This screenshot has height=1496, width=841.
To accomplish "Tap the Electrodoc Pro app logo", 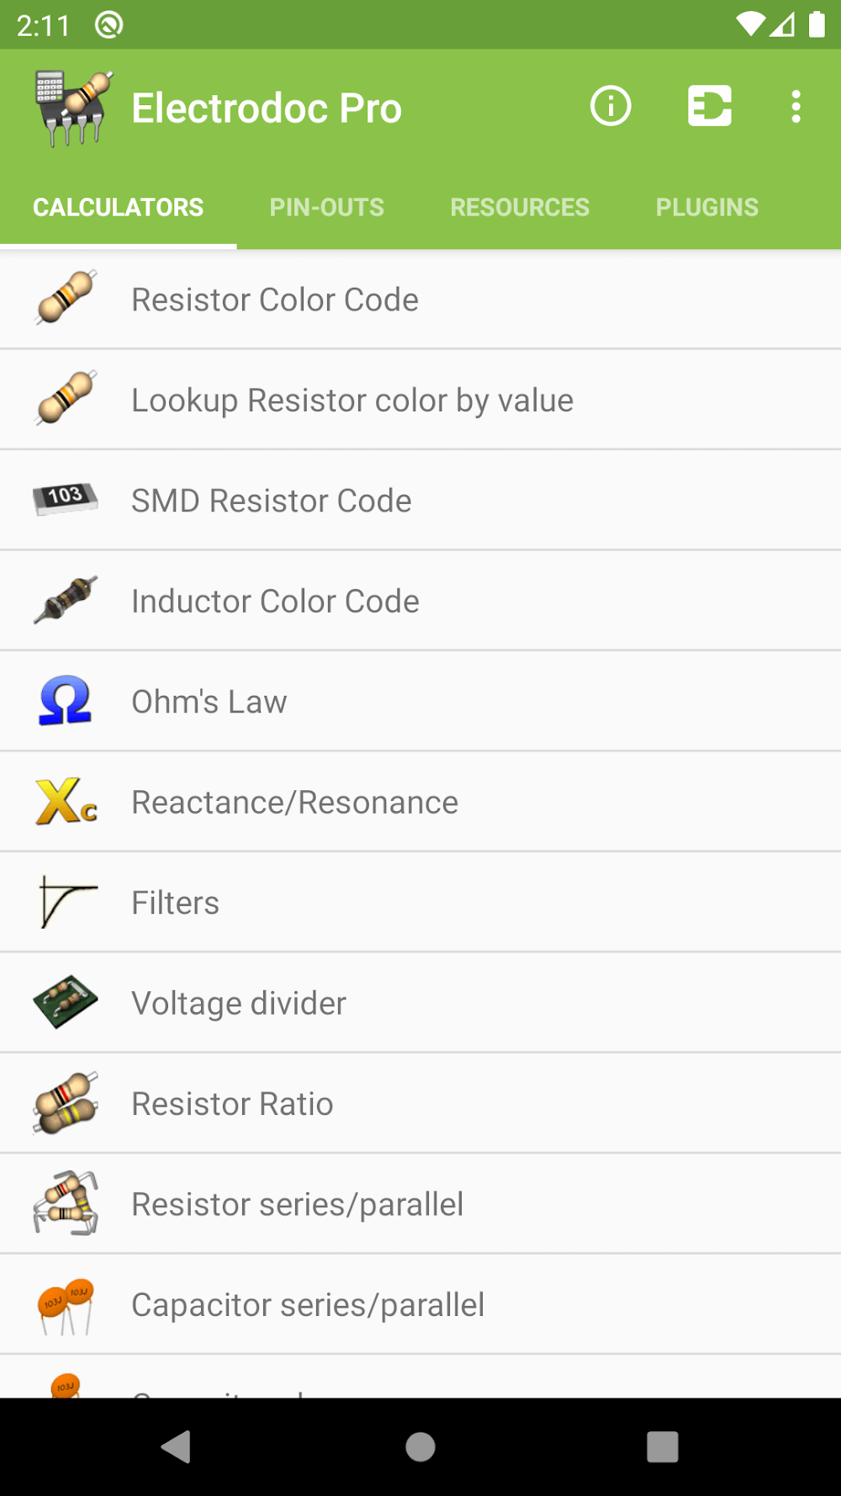I will (x=74, y=109).
